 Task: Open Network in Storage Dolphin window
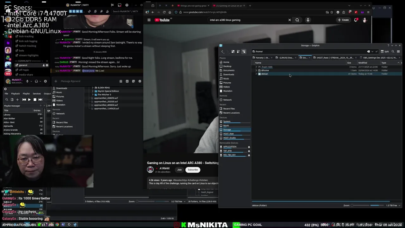tap(227, 100)
